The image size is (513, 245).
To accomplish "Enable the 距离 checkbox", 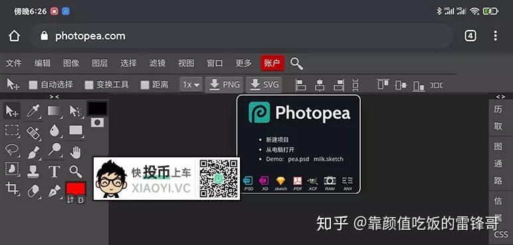I will pyautogui.click(x=145, y=85).
